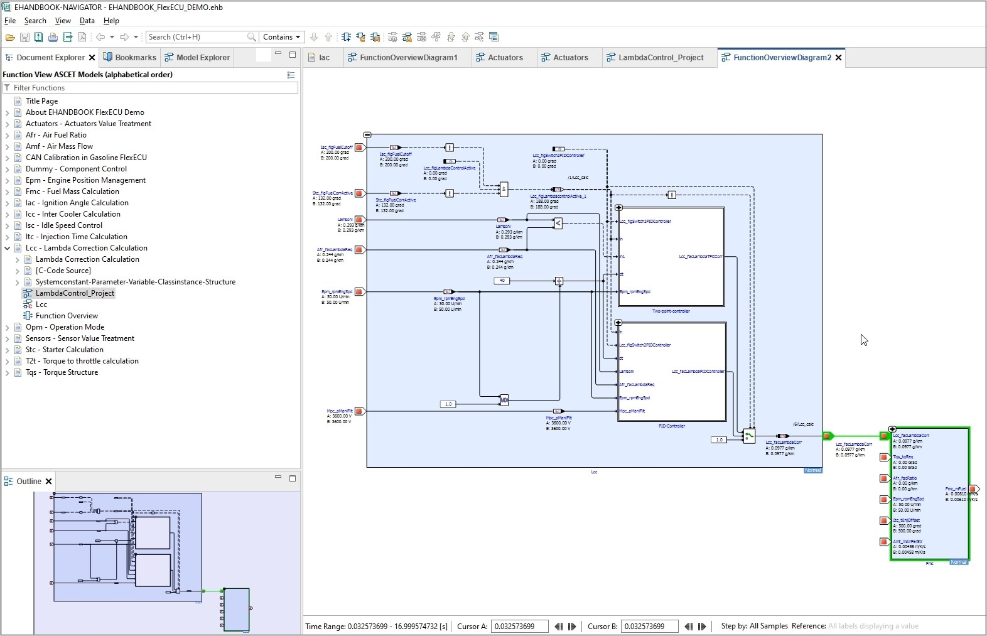Collapse the Lcc - Lambda Correction Calculation node

[8, 248]
